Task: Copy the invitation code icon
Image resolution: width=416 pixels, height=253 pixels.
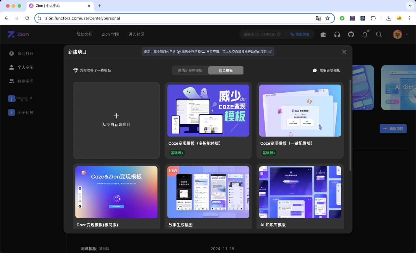Action: point(279,34)
